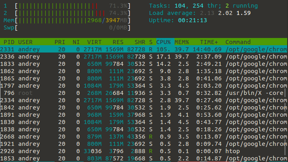This screenshot has height=162, width=288.
Task: Click the 0:53.60 time value
Action: (209, 115)
